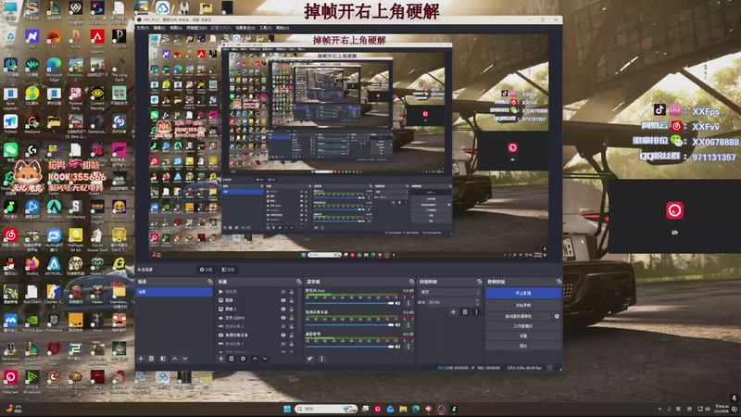Click the 启动虚拟摄像机 button
Screen dimensions: 741x417
click(519, 316)
